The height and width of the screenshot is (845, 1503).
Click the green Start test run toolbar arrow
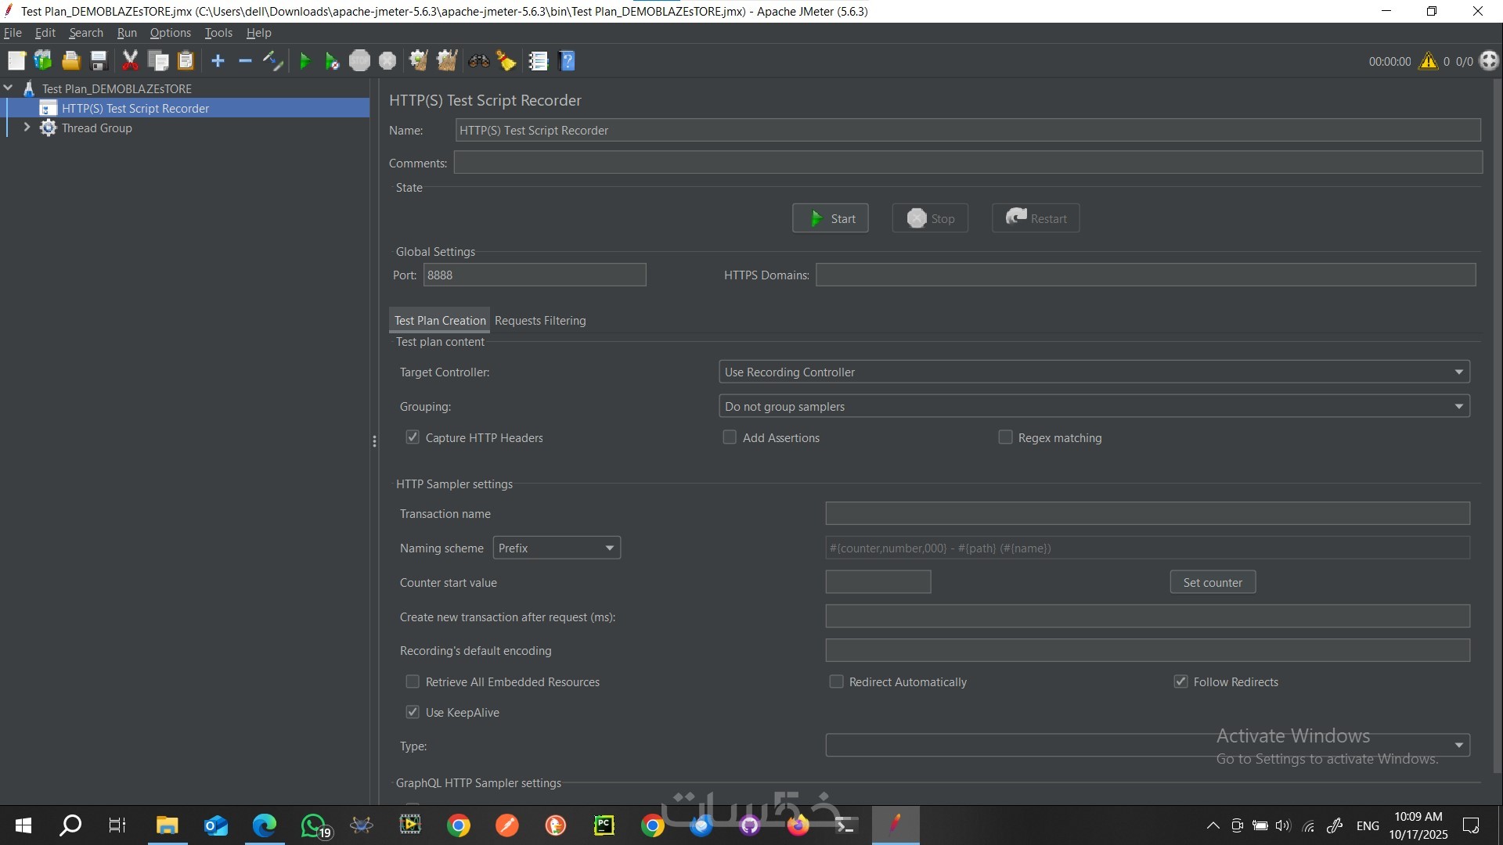[x=305, y=61]
